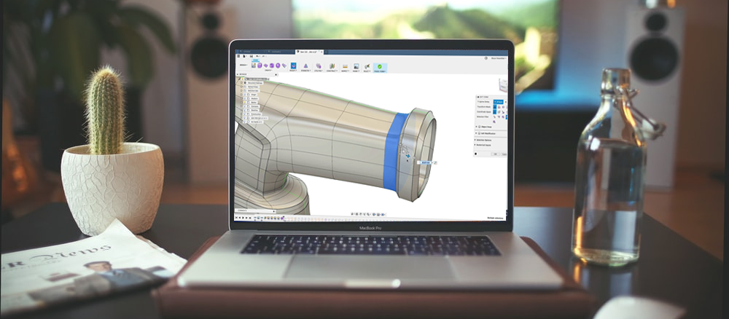Open the Construct tool menu
The image size is (729, 319).
pyautogui.click(x=332, y=67)
